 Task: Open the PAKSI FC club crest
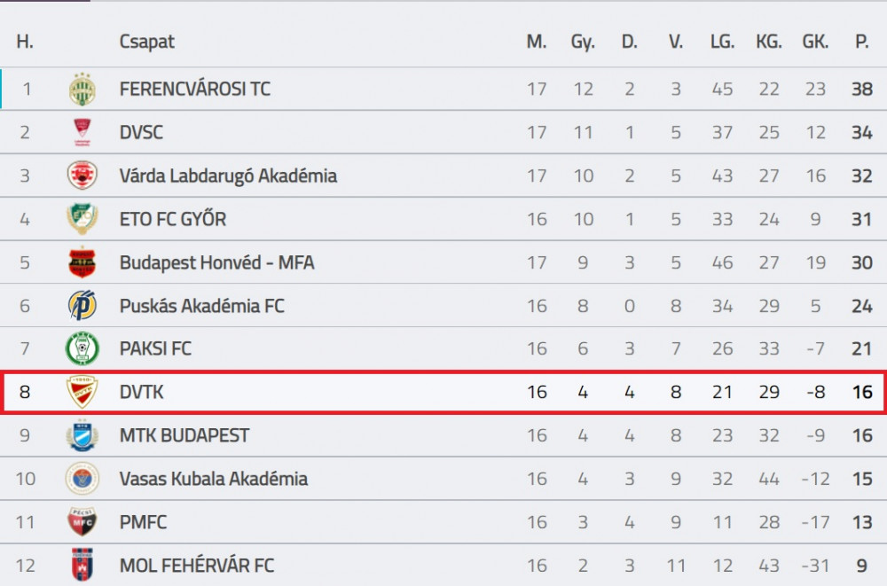pos(82,348)
